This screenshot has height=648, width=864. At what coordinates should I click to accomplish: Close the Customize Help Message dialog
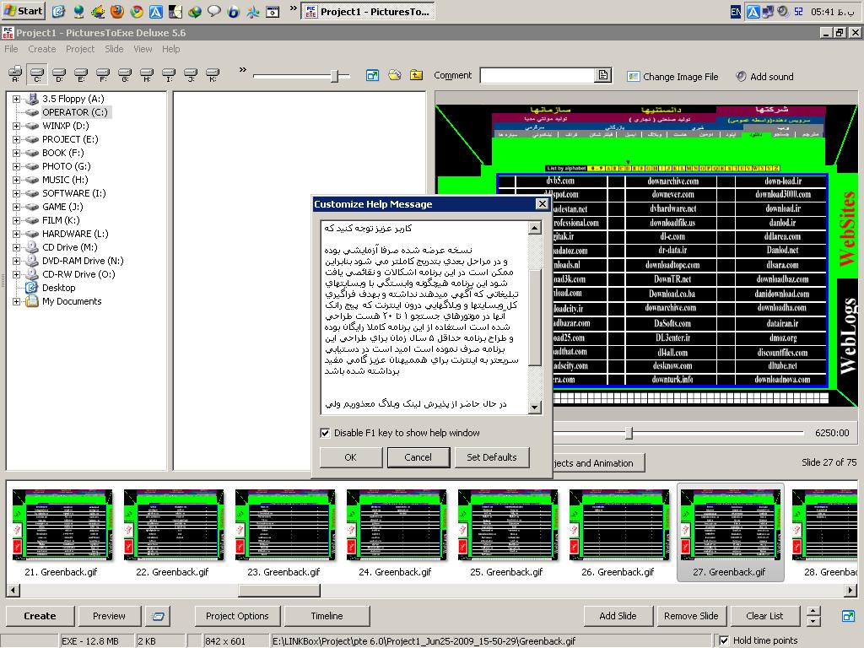pos(543,204)
